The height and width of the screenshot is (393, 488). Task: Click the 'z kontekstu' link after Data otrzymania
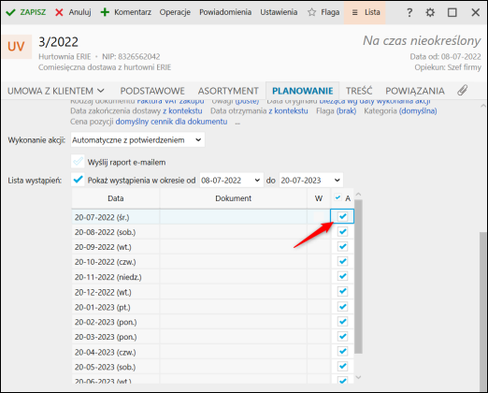288,111
